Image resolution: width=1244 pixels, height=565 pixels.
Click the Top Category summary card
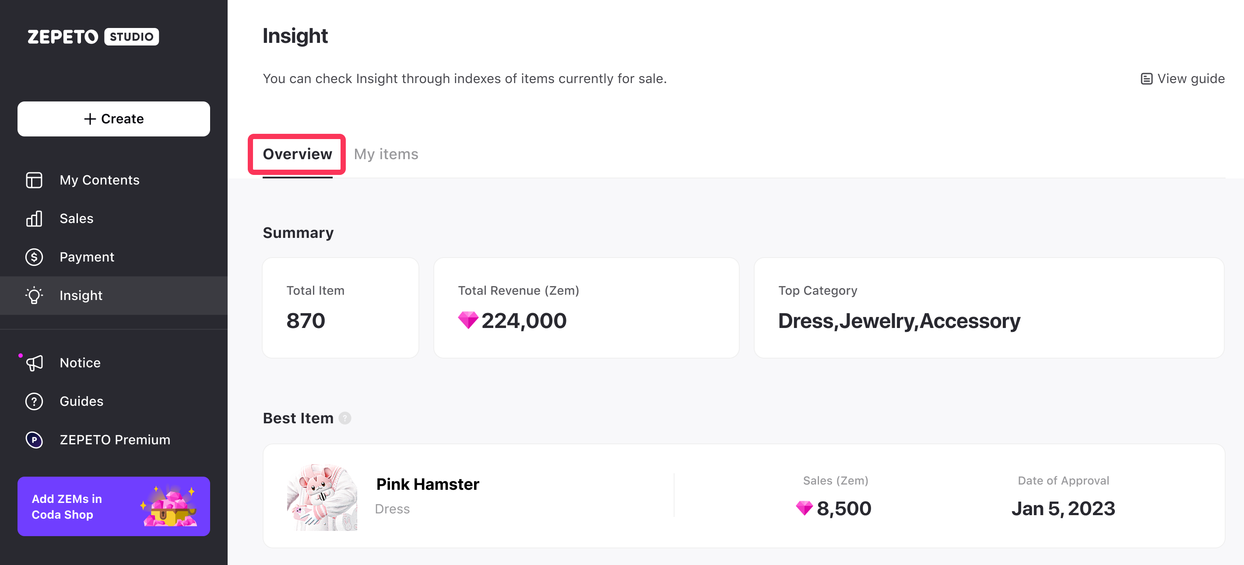(x=988, y=307)
